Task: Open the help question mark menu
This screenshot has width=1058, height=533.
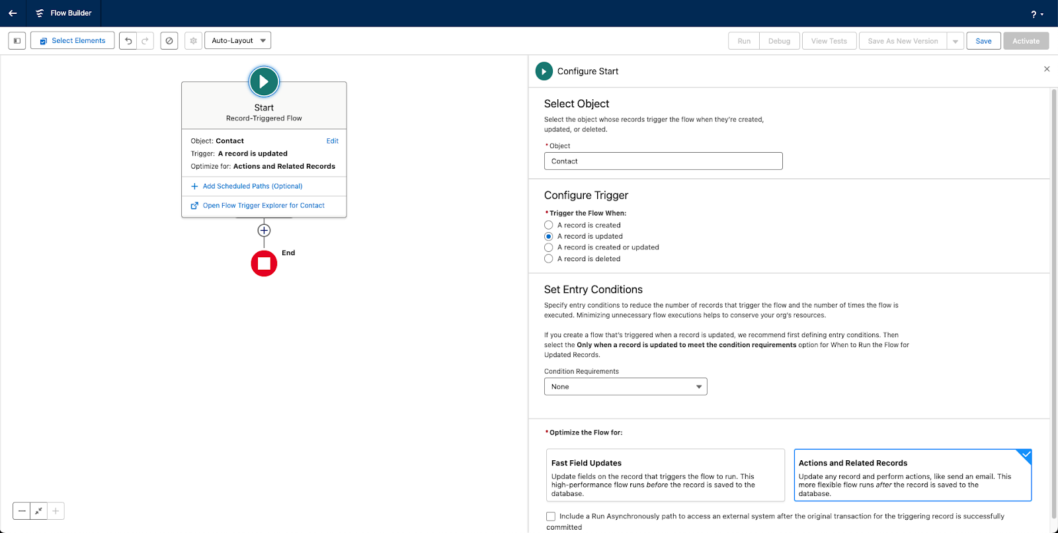Action: point(1037,14)
